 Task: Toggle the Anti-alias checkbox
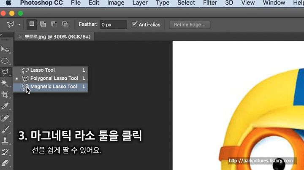tap(134, 24)
